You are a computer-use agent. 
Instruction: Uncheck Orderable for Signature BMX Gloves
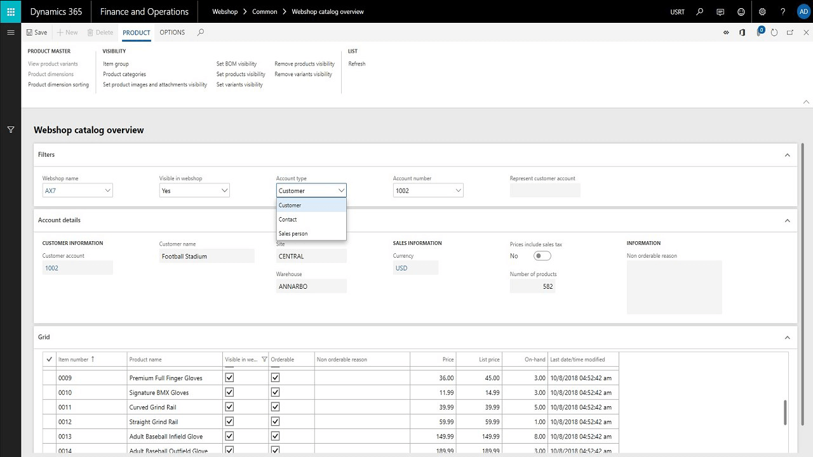click(x=275, y=392)
